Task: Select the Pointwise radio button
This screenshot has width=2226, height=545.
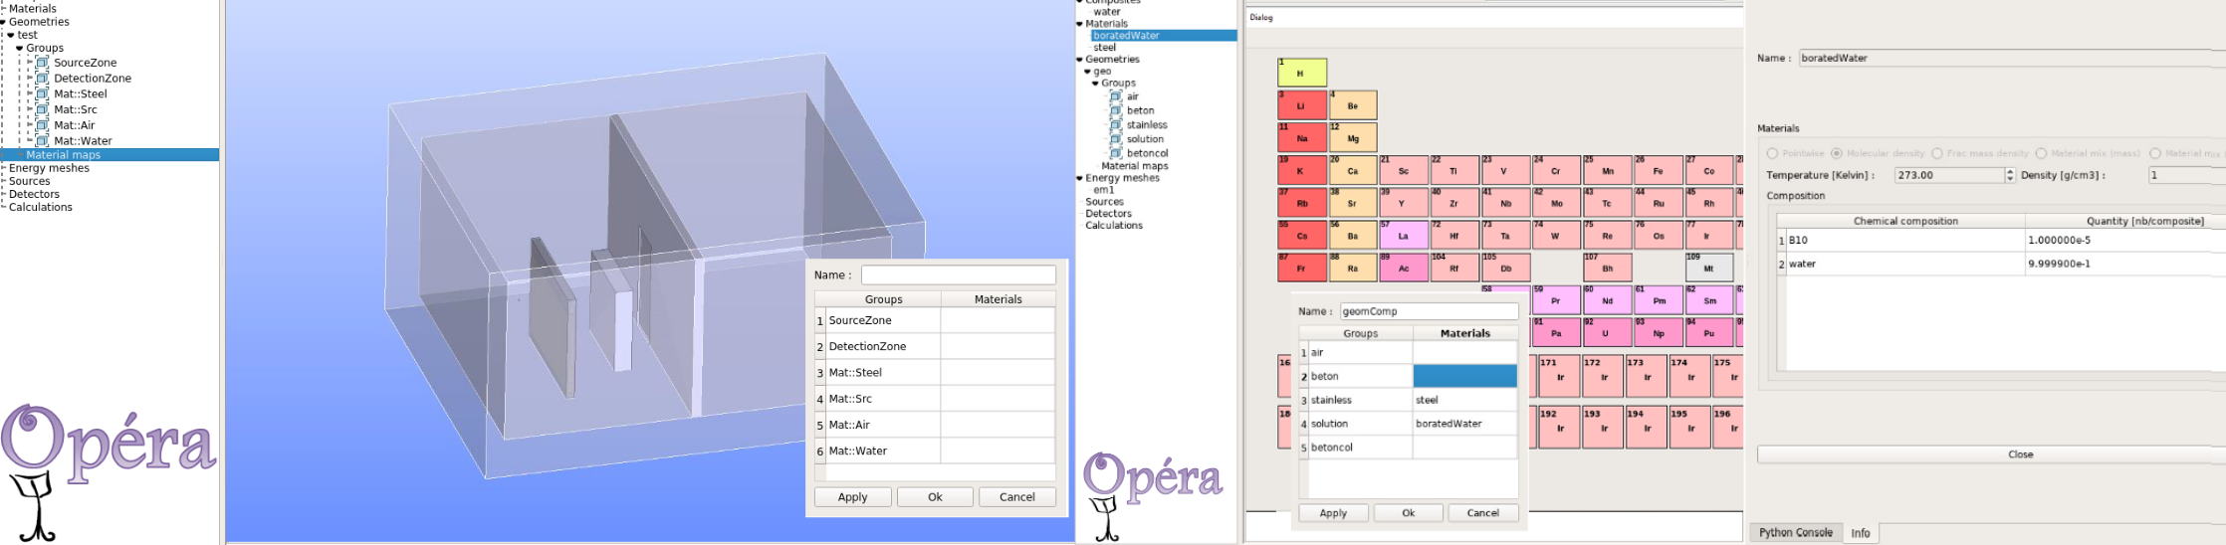Action: (x=1772, y=154)
